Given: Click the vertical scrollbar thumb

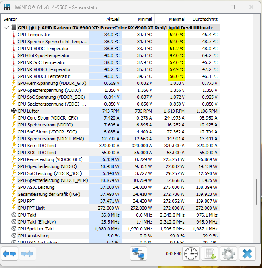Looking at the screenshot, I should click(x=257, y=192).
